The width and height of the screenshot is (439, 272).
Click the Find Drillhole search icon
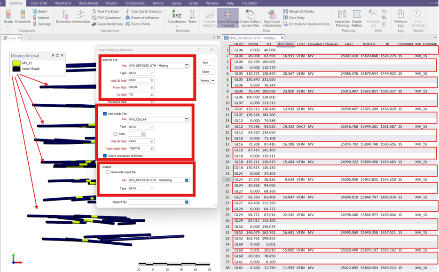coord(418,15)
